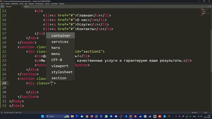Open the Справка menu
This screenshot has height=119, width=212.
click(62, 4)
